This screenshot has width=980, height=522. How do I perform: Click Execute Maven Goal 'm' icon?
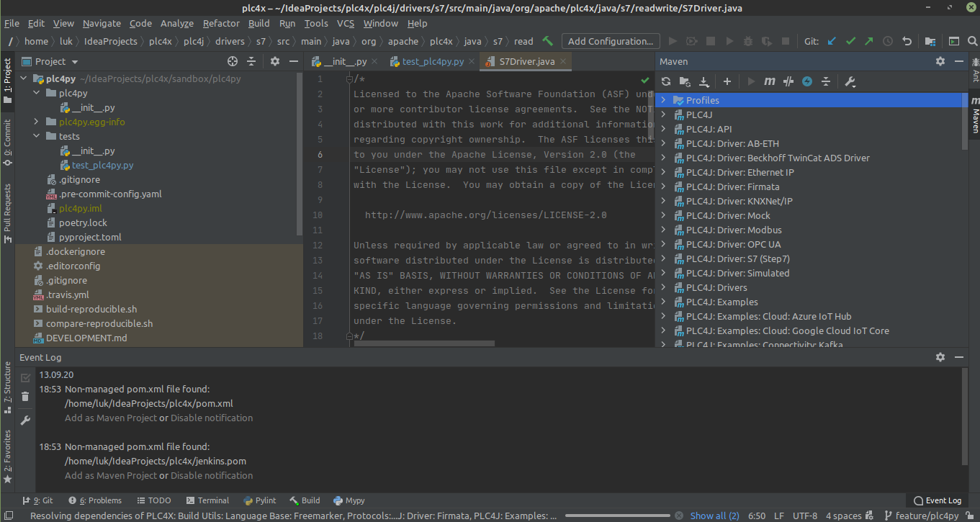point(770,81)
